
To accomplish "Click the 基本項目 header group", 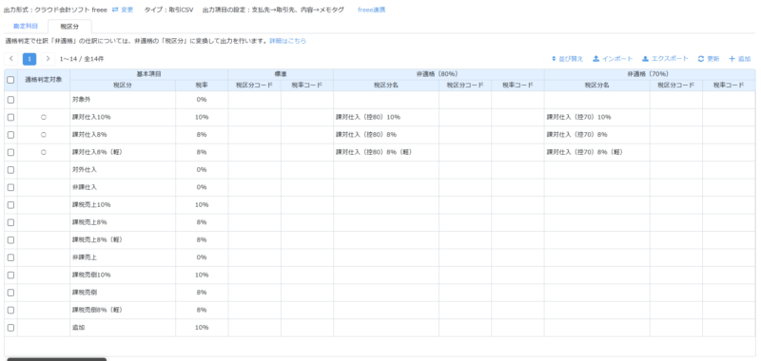I will tap(149, 74).
